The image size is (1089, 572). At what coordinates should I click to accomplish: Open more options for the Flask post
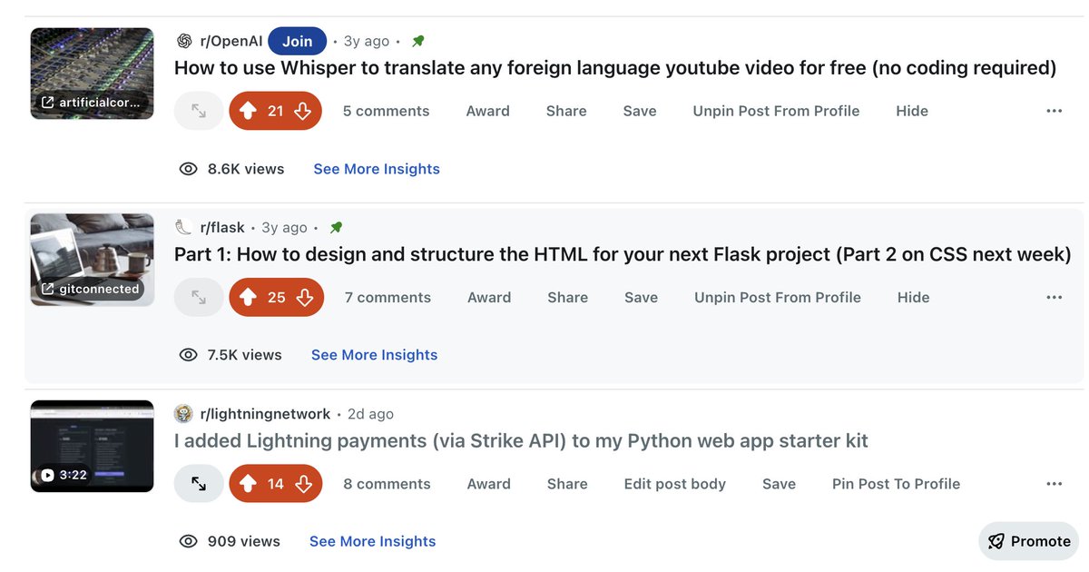(x=1054, y=297)
